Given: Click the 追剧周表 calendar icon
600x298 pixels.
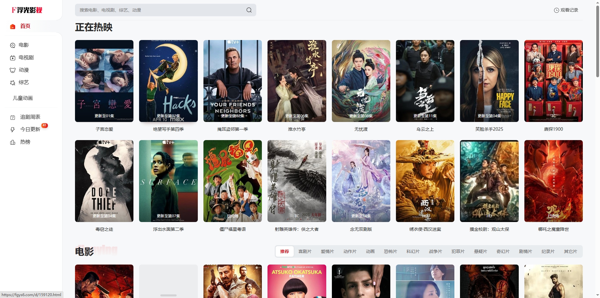Looking at the screenshot, I should [13, 118].
